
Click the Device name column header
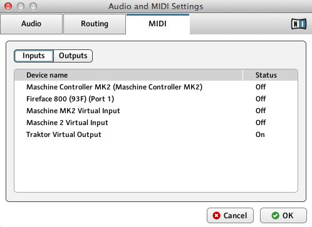(x=128, y=75)
